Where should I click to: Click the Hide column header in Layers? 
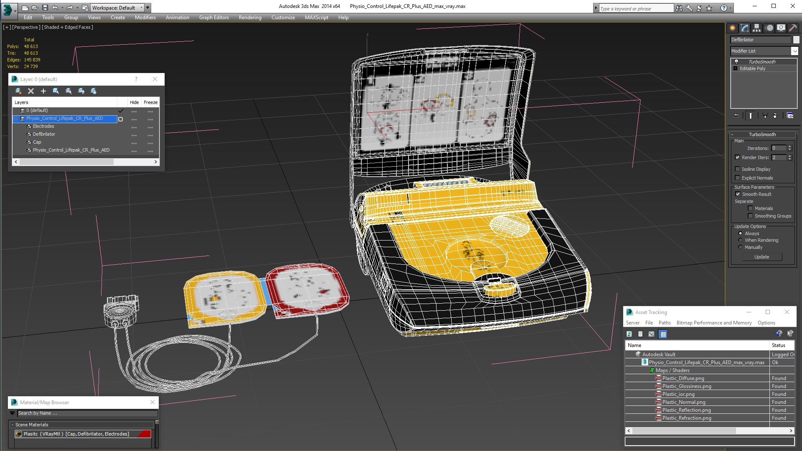click(x=134, y=102)
